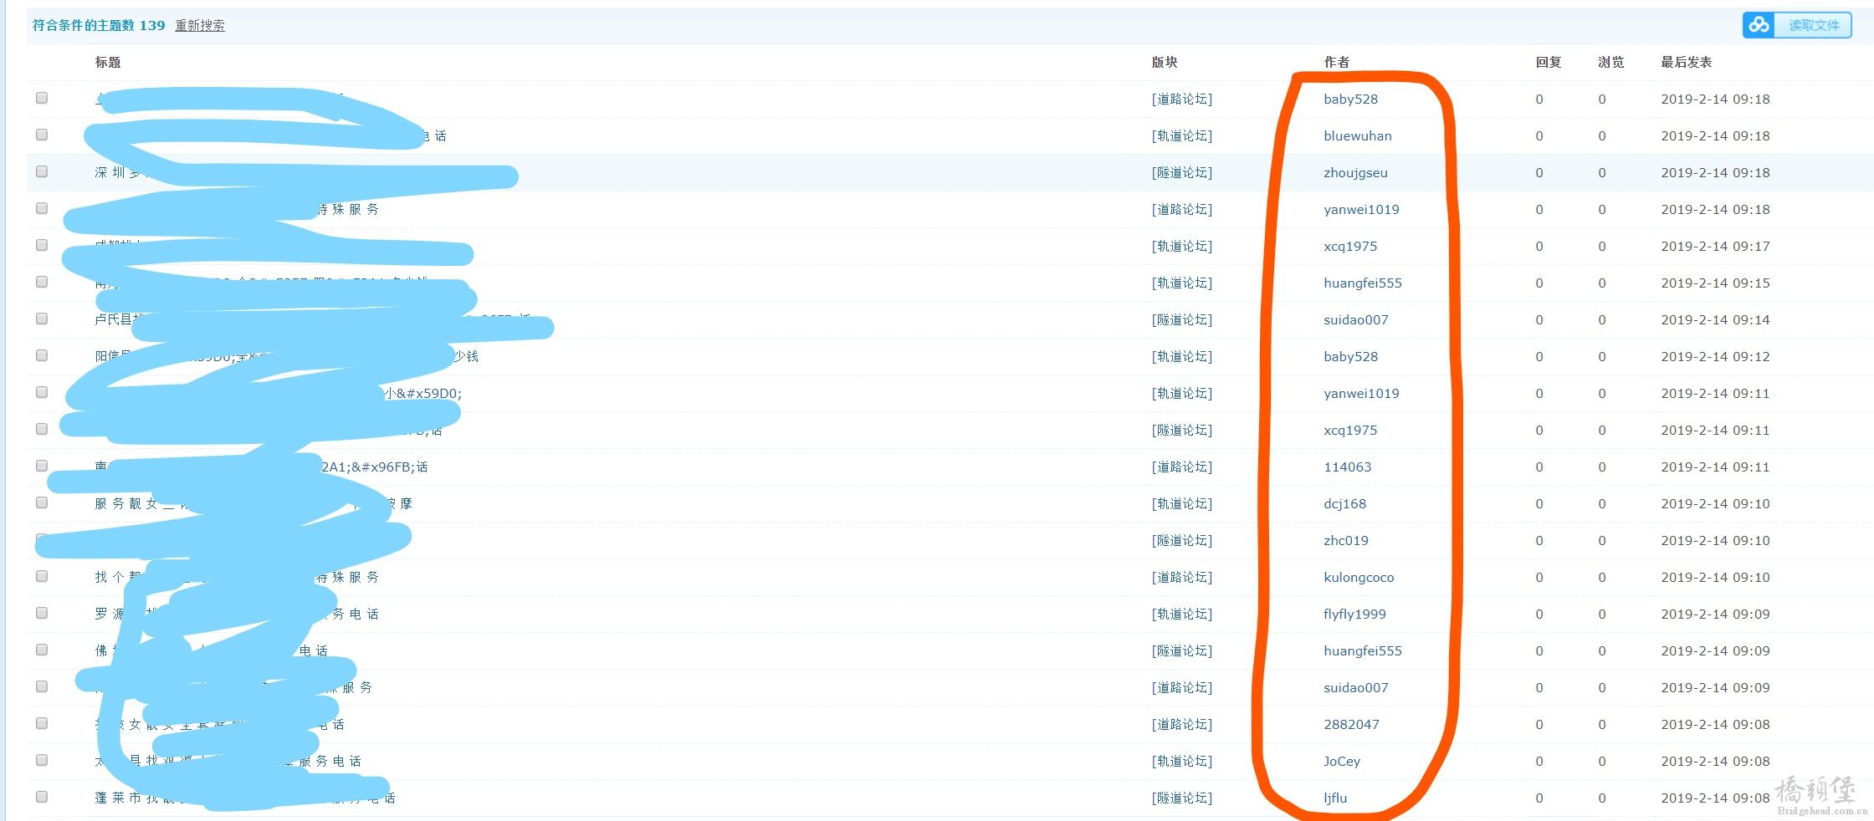Open the 重新搜索 link

[199, 25]
